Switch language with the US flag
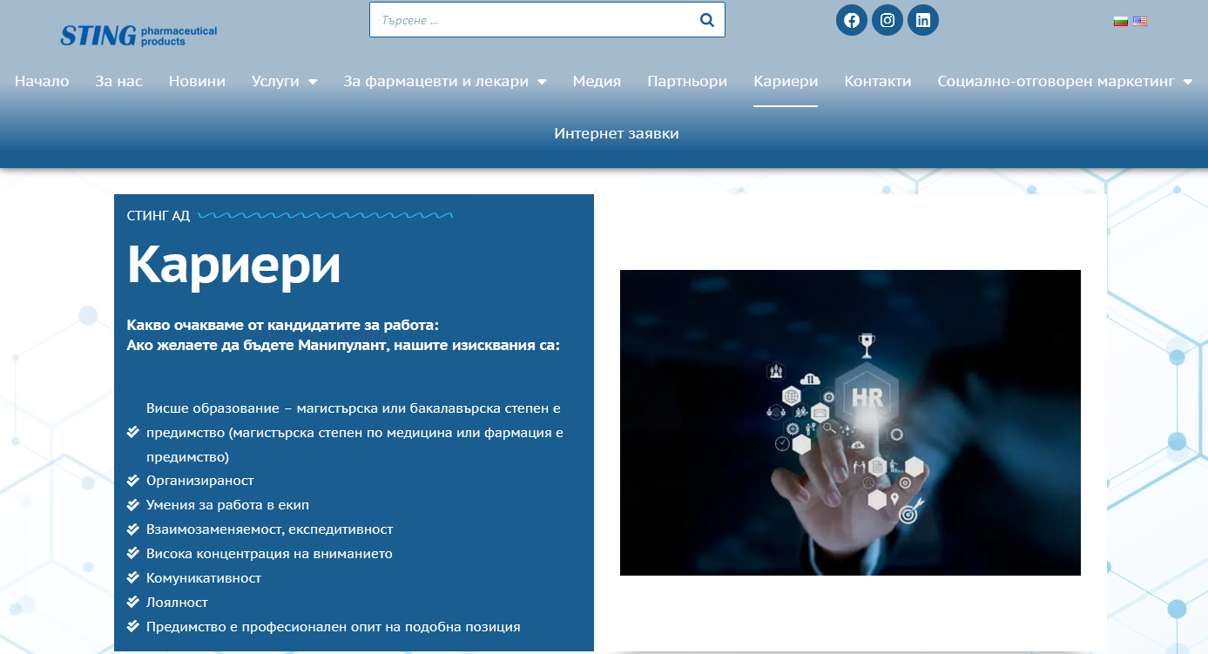Screen dimensions: 1208x654 (1139, 21)
